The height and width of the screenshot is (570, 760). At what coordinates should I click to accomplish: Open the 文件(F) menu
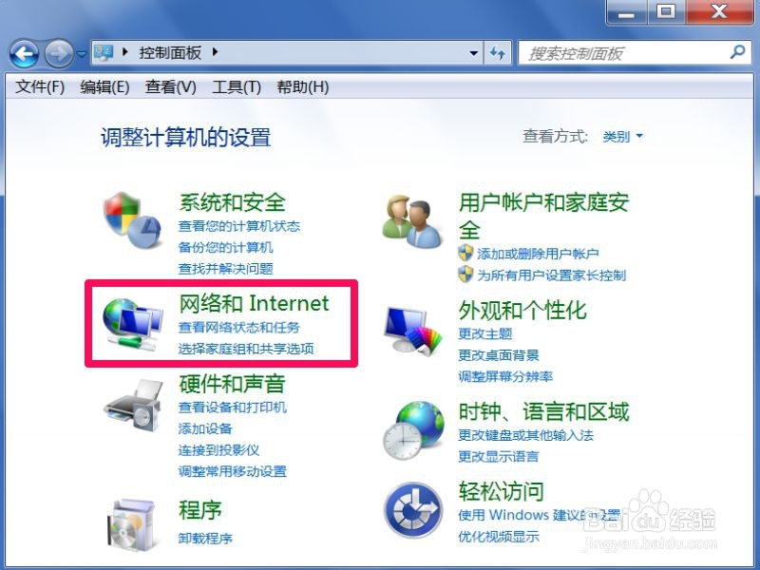pos(40,87)
